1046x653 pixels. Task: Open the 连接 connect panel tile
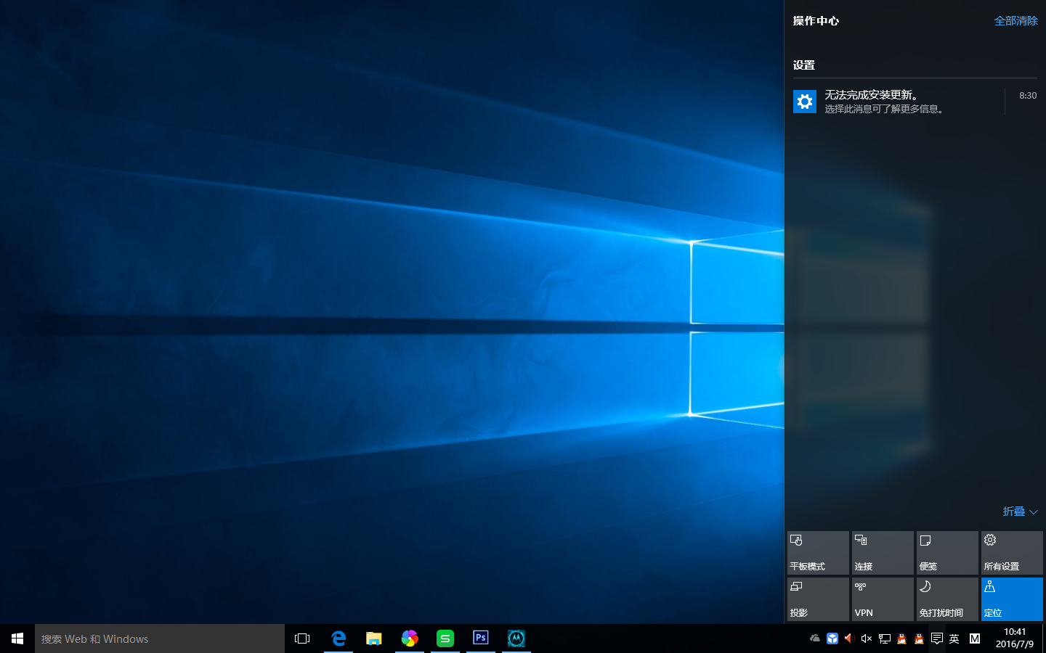click(882, 553)
